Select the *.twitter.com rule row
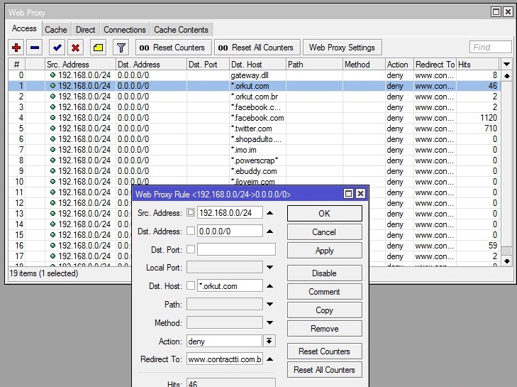Viewport: 517px width, 387px height. click(x=254, y=128)
